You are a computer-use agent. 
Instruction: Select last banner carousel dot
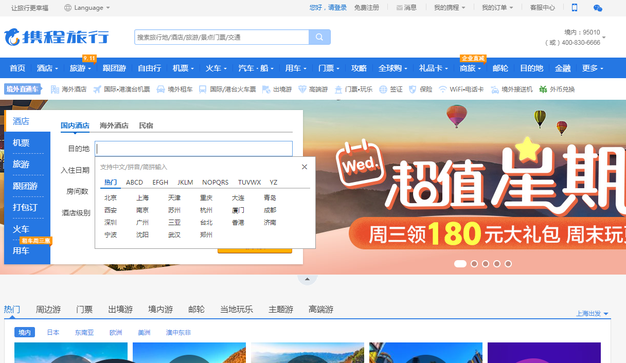point(508,264)
